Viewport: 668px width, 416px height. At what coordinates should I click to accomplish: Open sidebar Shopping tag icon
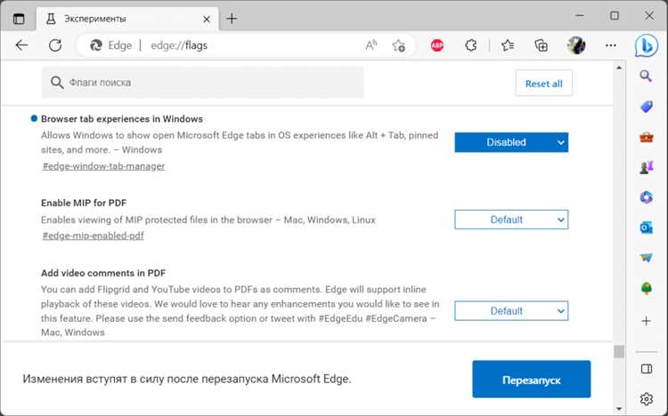pos(647,107)
